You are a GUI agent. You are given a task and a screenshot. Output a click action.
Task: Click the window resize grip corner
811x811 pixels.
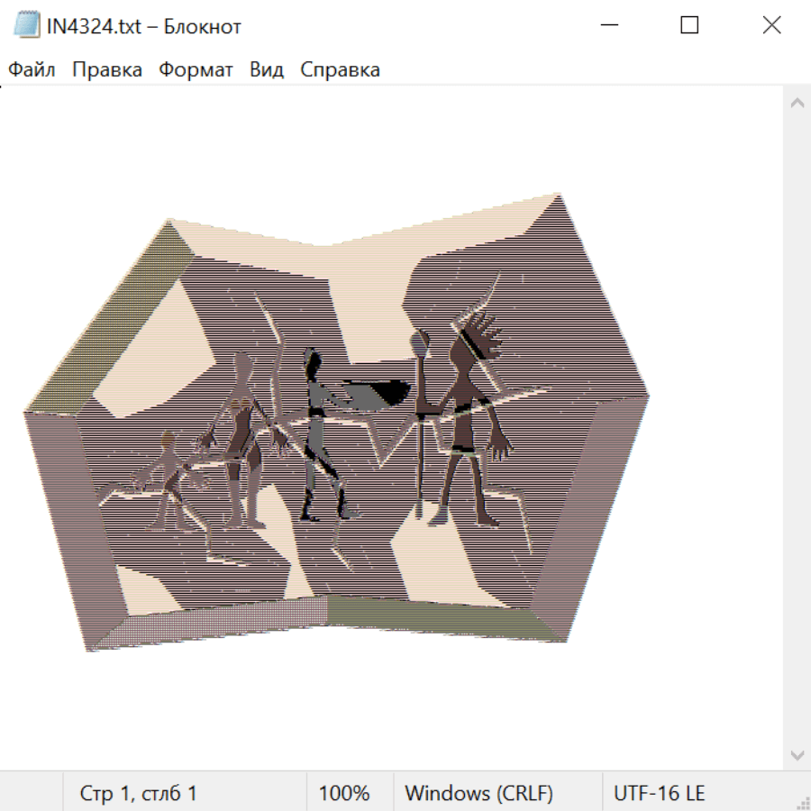803,803
